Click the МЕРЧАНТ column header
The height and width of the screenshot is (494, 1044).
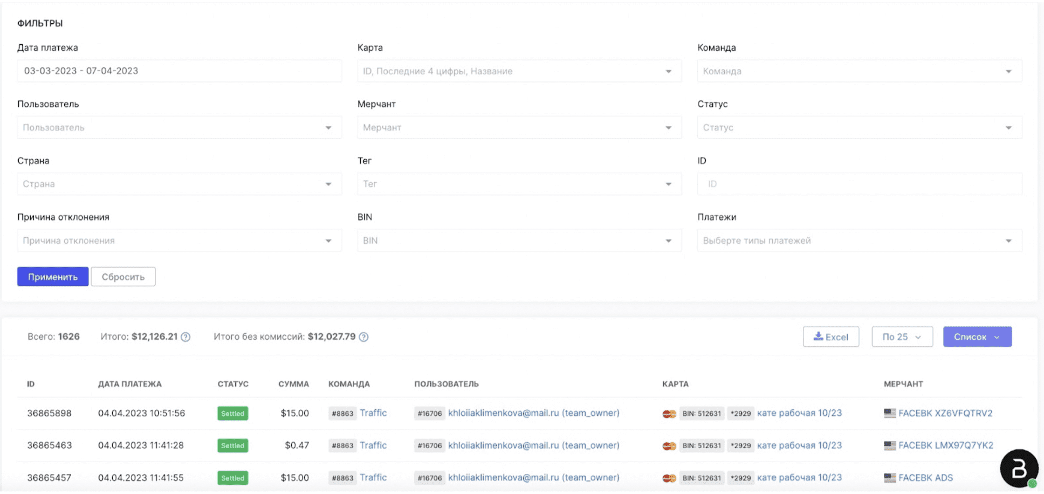[903, 384]
